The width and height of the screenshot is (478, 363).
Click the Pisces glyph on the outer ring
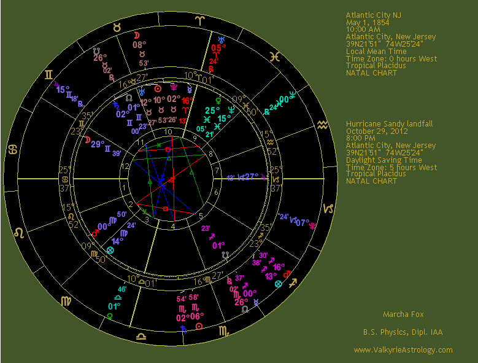(x=278, y=55)
